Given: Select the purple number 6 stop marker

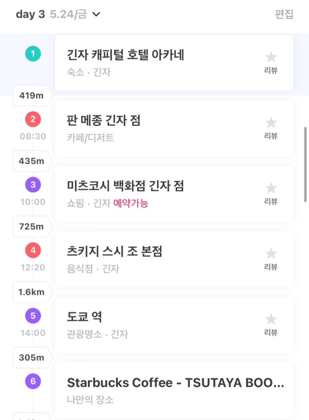Looking at the screenshot, I should [x=33, y=381].
